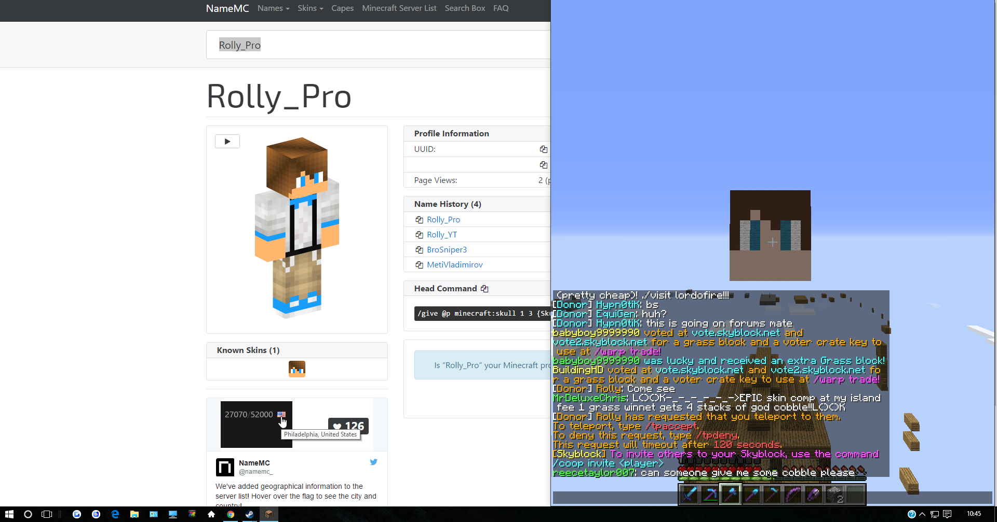
Task: Go to Capes page
Action: tap(342, 8)
